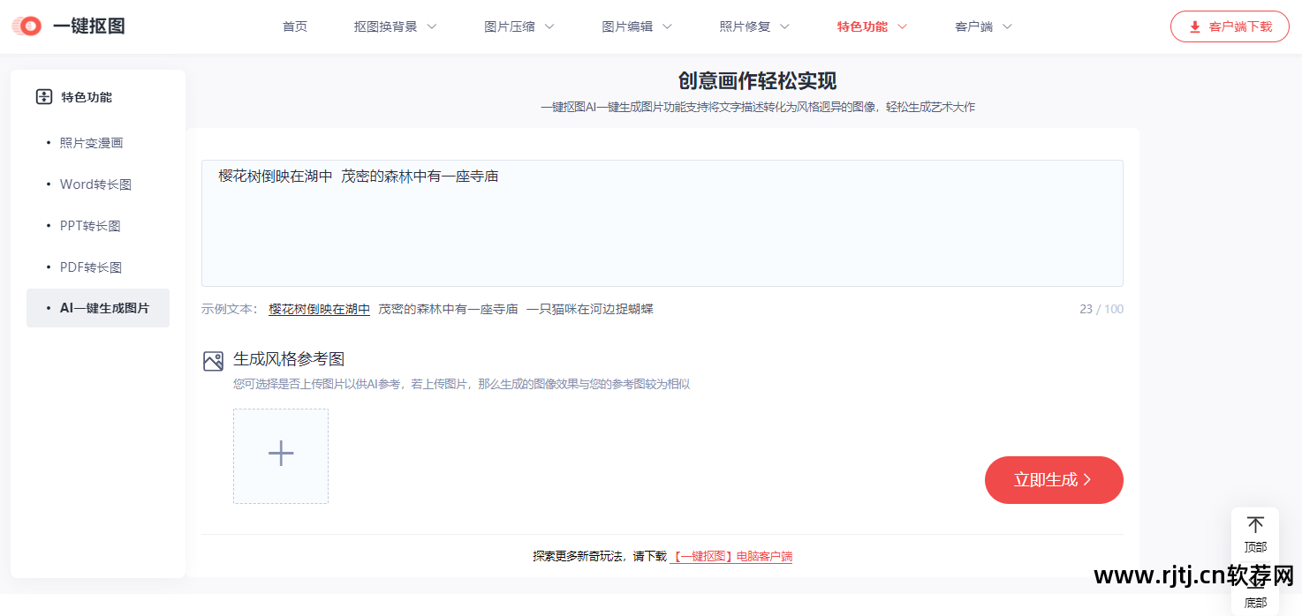Click the 樱花树倒映在湖中 example text link
The width and height of the screenshot is (1302, 616).
click(319, 310)
